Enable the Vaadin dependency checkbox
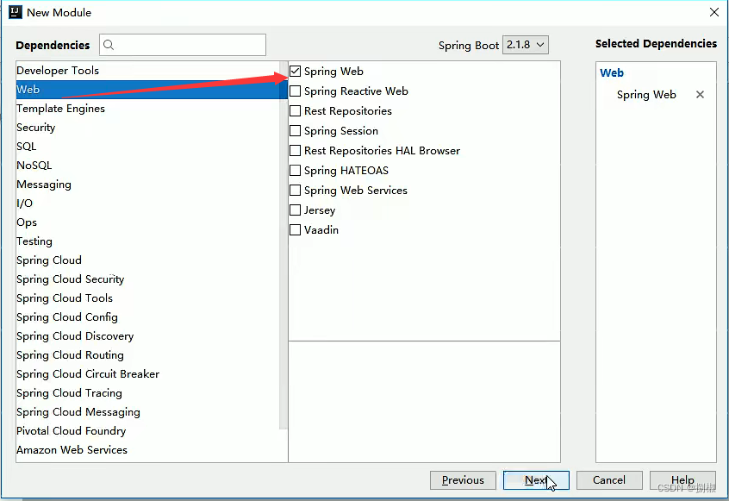 tap(296, 229)
